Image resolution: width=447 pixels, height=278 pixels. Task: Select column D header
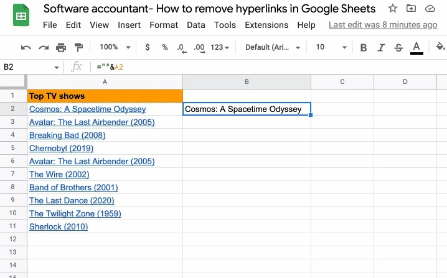tap(405, 81)
